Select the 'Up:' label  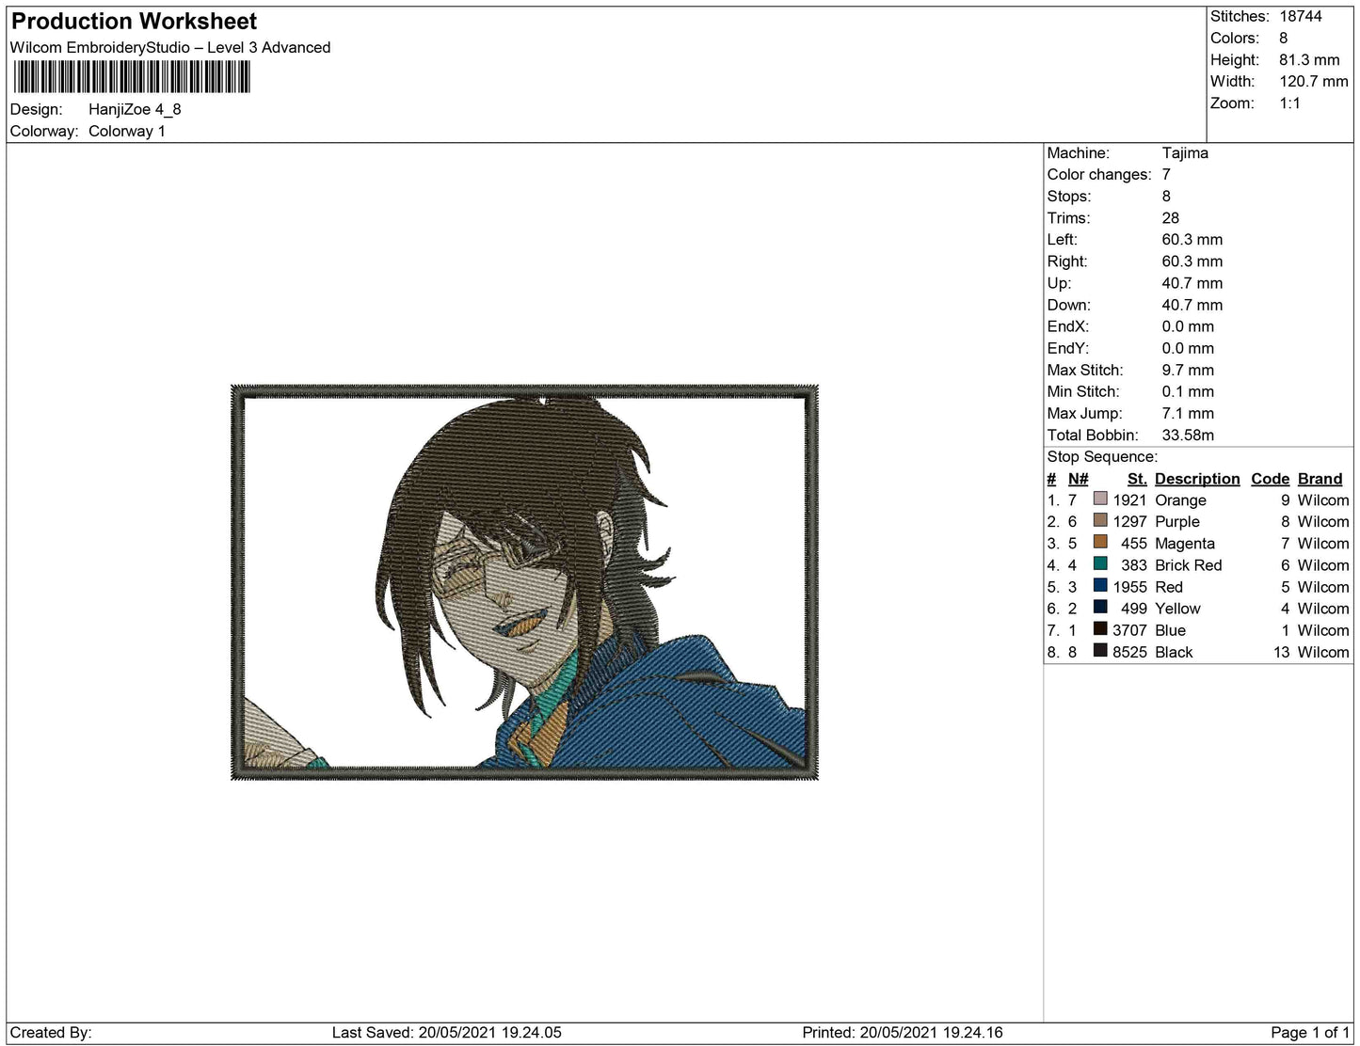click(x=1059, y=282)
